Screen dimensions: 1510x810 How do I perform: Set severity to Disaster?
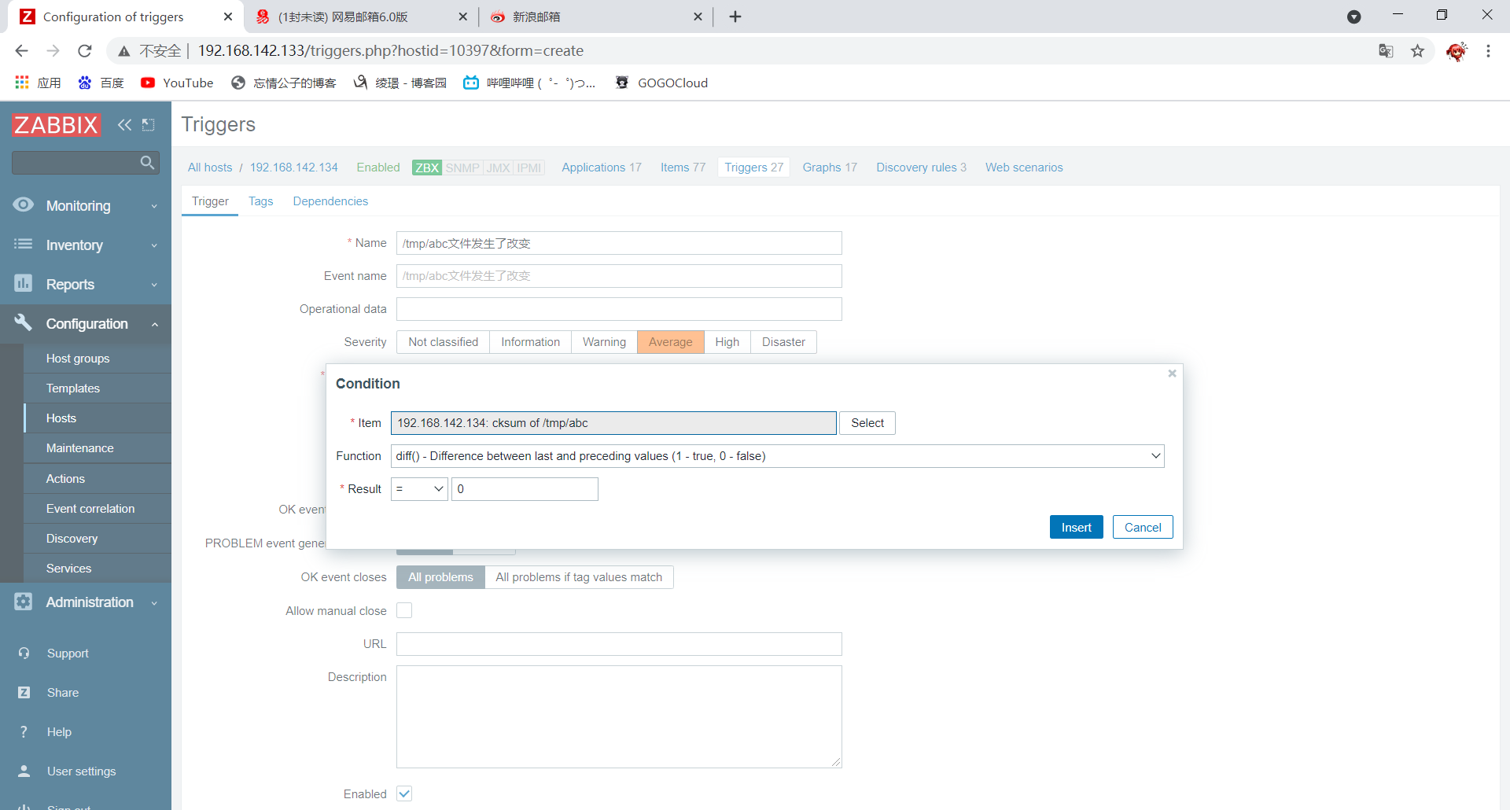pos(783,342)
